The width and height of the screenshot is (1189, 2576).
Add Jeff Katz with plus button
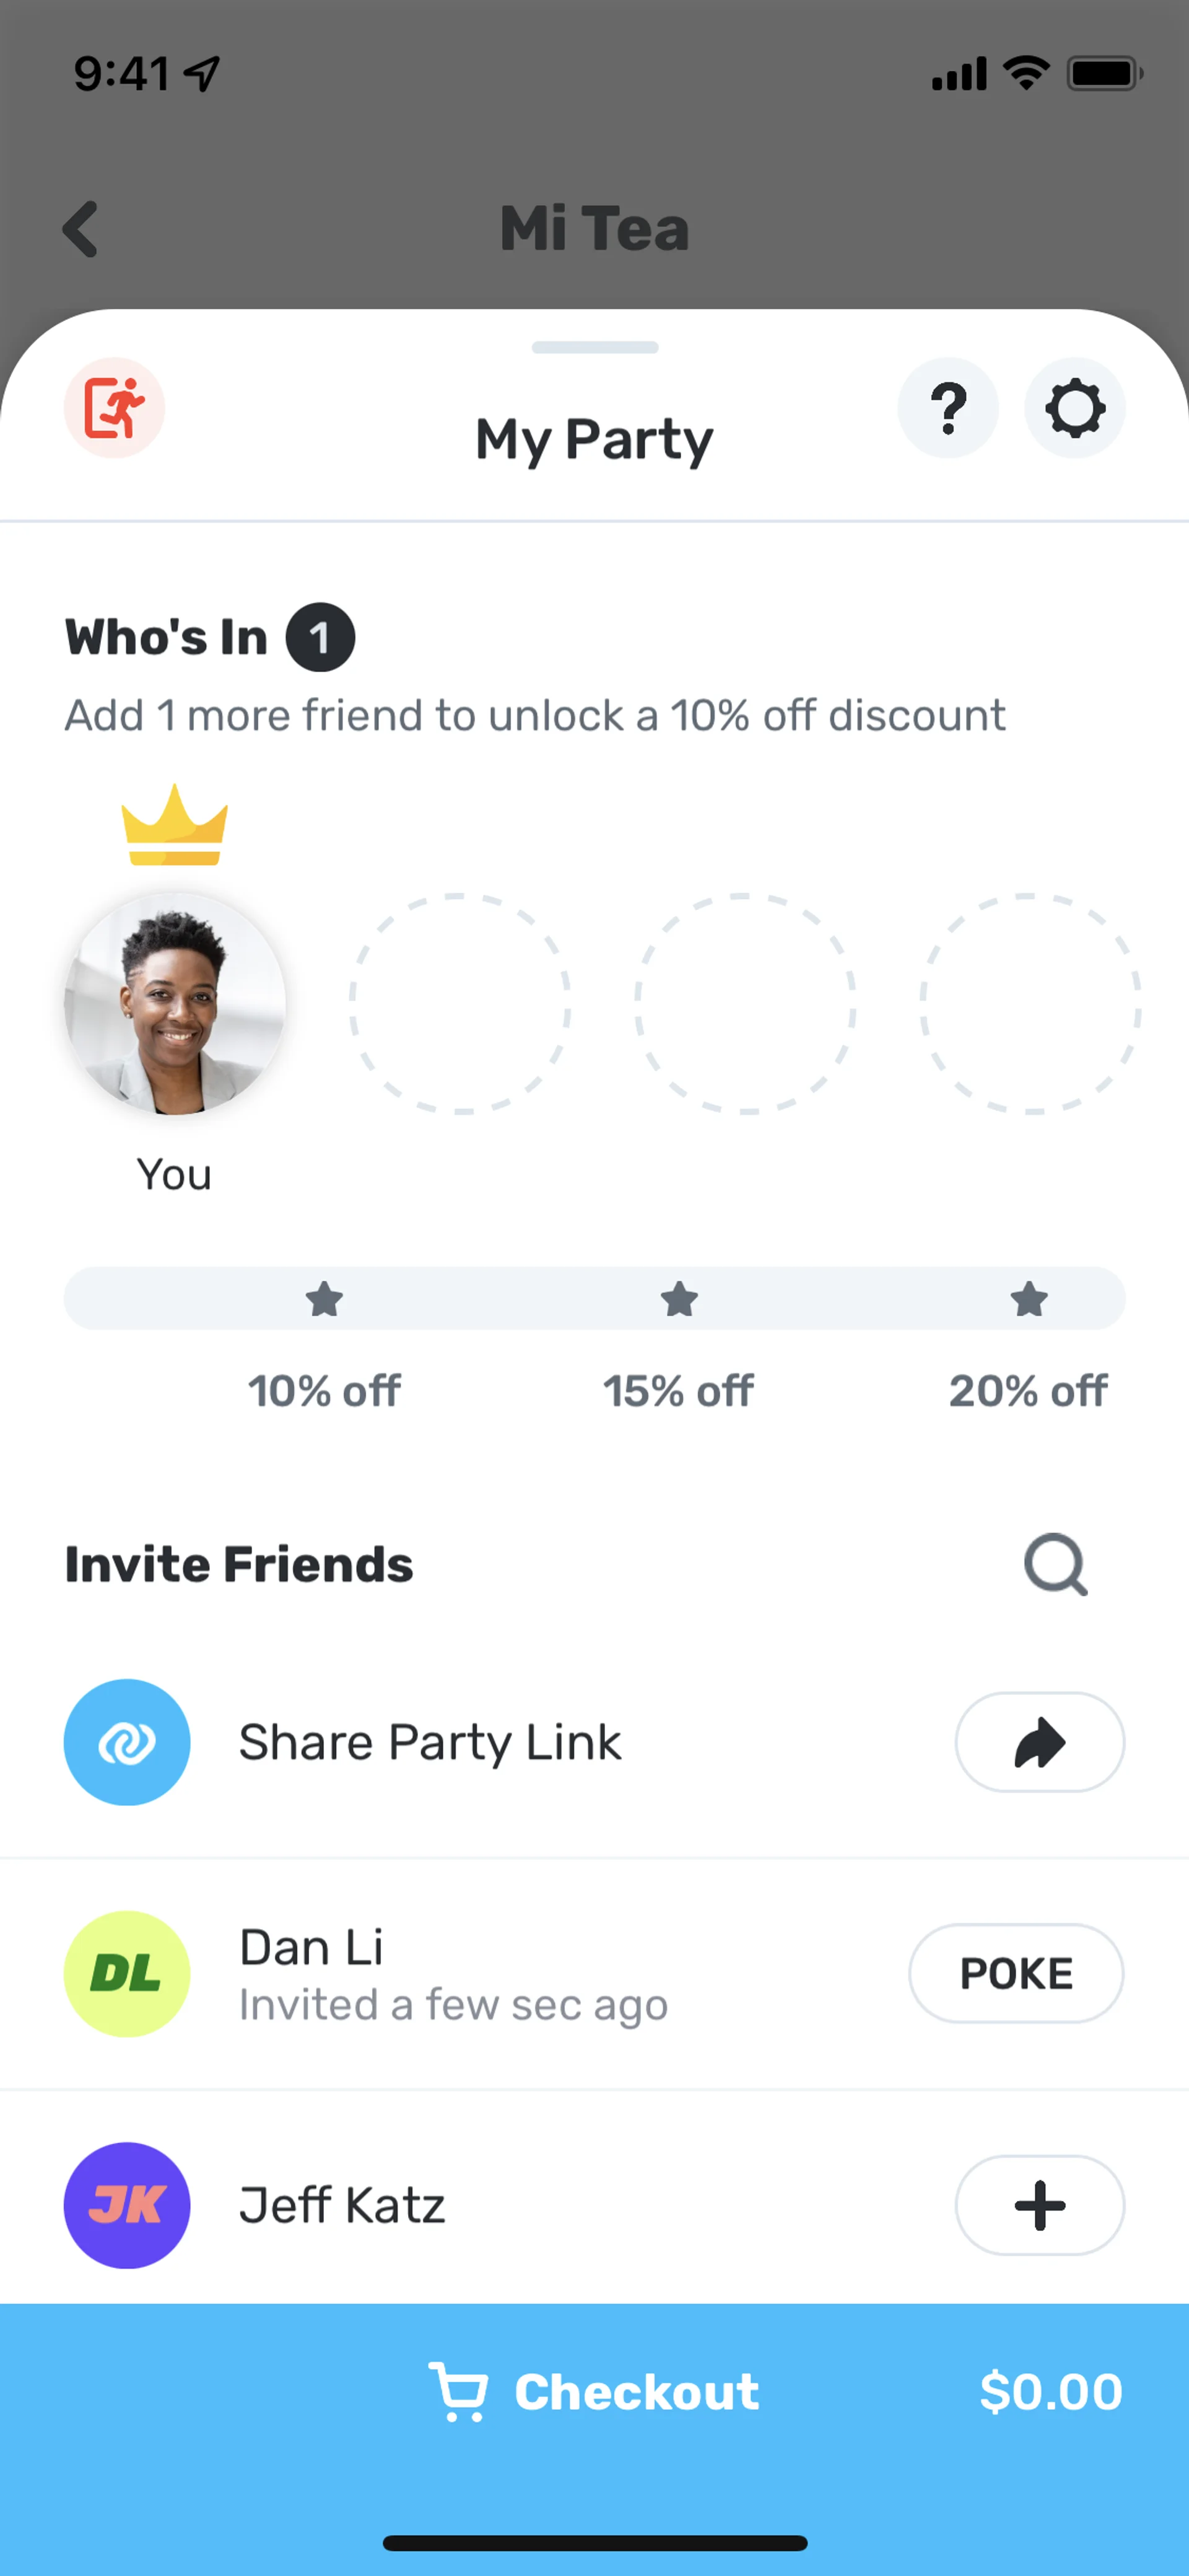click(1039, 2205)
